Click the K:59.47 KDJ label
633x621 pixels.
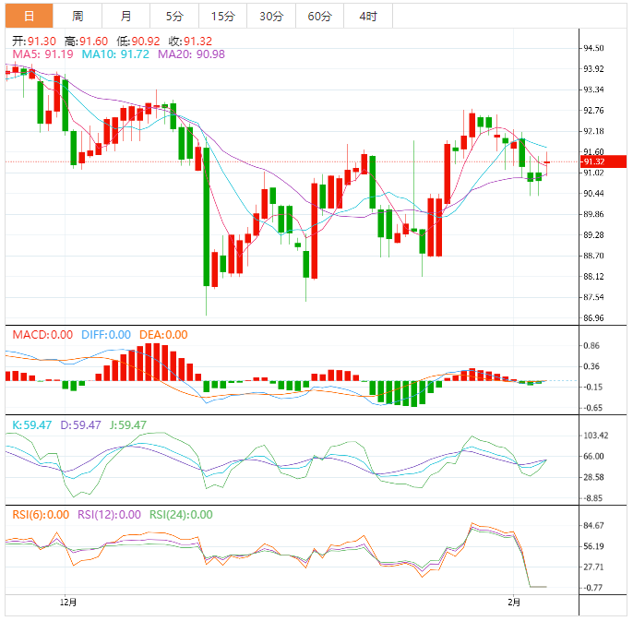(x=30, y=425)
